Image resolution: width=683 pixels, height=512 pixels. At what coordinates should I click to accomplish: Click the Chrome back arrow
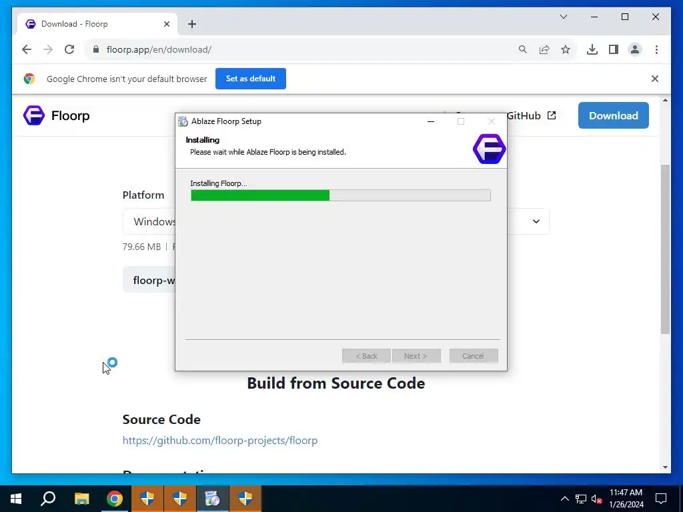[27, 49]
